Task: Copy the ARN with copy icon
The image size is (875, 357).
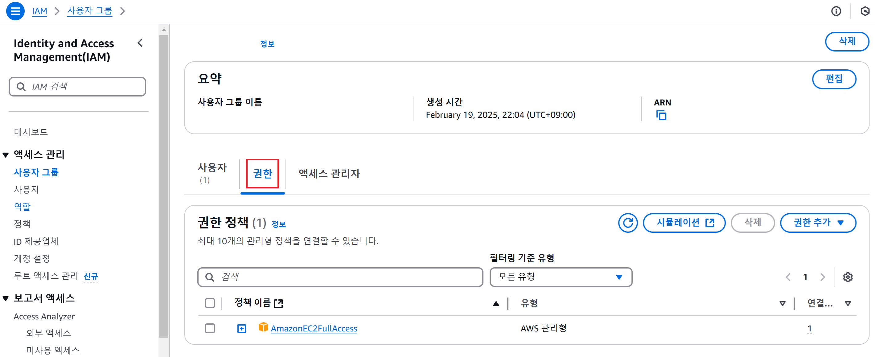Action: pyautogui.click(x=661, y=116)
